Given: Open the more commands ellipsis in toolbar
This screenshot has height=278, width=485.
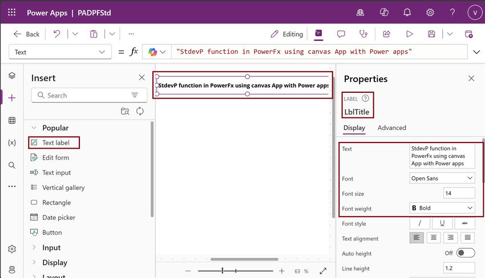Looking at the screenshot, I should tap(131, 34).
